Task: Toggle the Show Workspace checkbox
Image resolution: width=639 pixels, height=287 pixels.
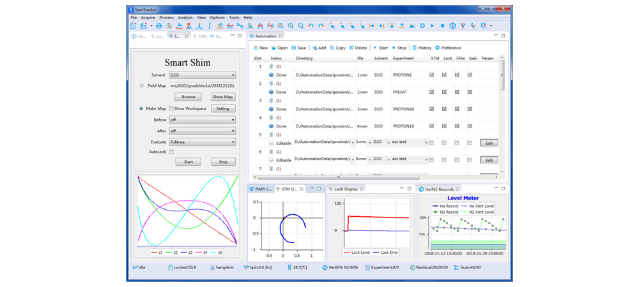Action: (171, 108)
